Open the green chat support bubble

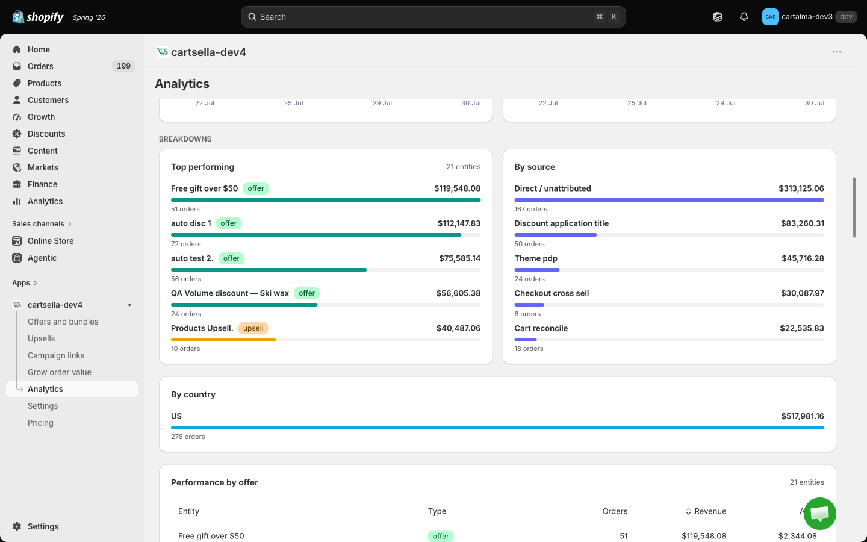click(820, 514)
